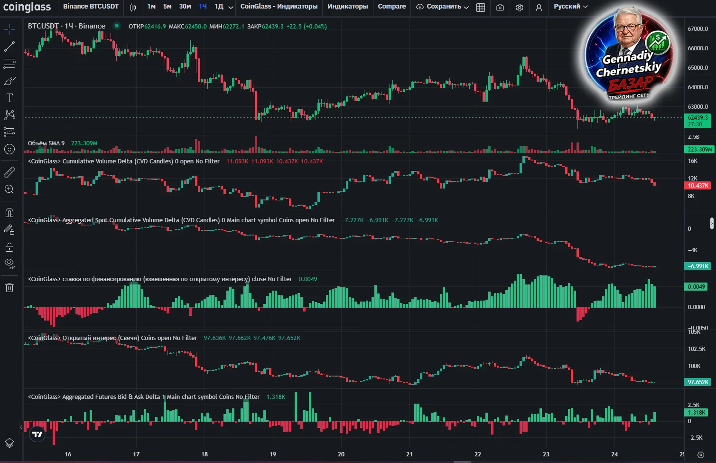Click the green market status dot
The width and height of the screenshot is (716, 463).
coord(117,26)
